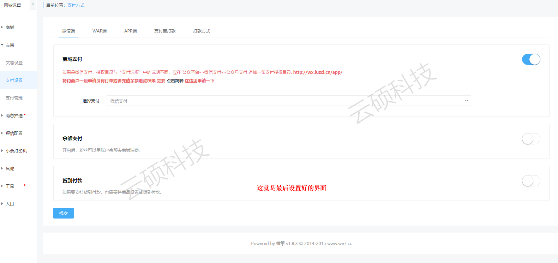The image size is (558, 263).
Task: Open the 支付宝打款 tab
Action: (x=165, y=31)
